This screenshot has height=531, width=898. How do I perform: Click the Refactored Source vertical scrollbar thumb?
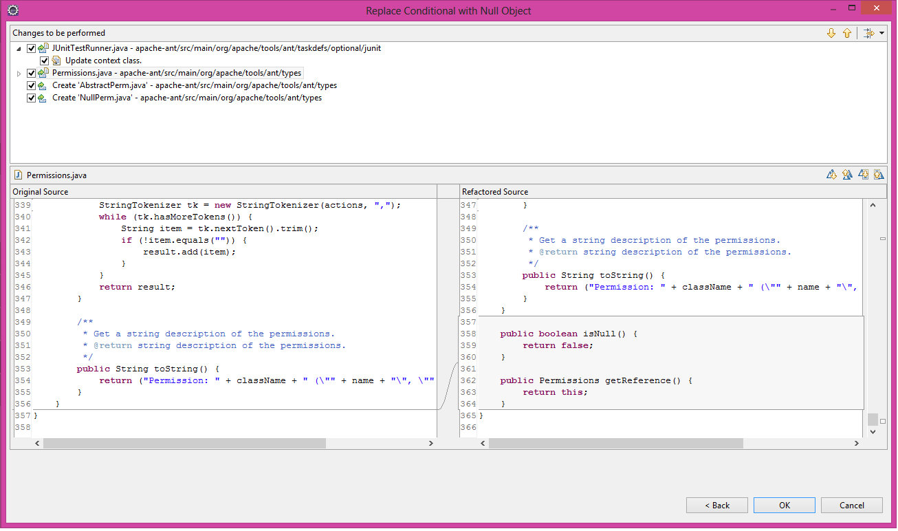tap(873, 419)
